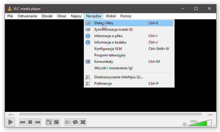Open the Widok menu
Screen dimensions: 220x132
pos(111,16)
